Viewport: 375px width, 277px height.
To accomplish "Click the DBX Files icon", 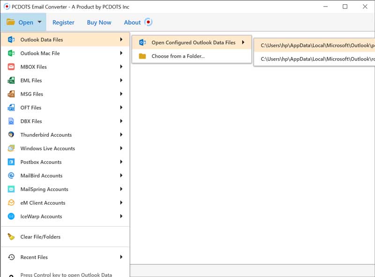I will (11, 121).
